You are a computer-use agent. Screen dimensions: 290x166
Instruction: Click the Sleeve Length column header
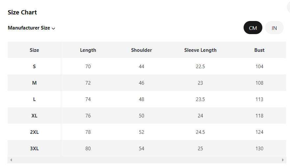tap(200, 50)
